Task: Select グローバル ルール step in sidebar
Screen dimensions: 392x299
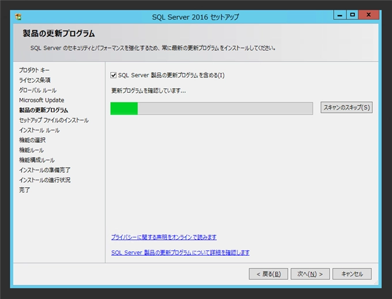Action: click(x=37, y=90)
